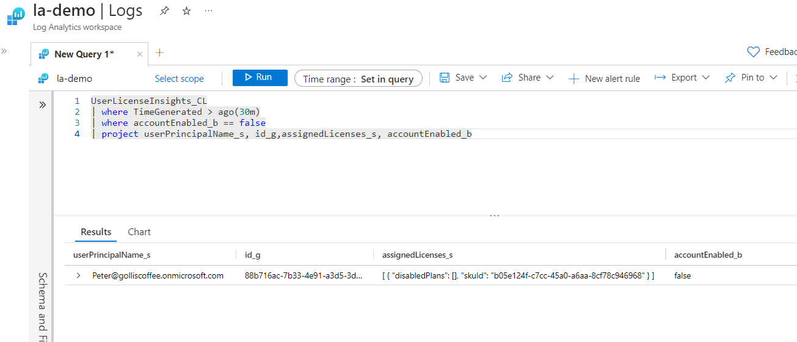The width and height of the screenshot is (797, 342).
Task: Add a new query tab with plus
Action: (160, 53)
